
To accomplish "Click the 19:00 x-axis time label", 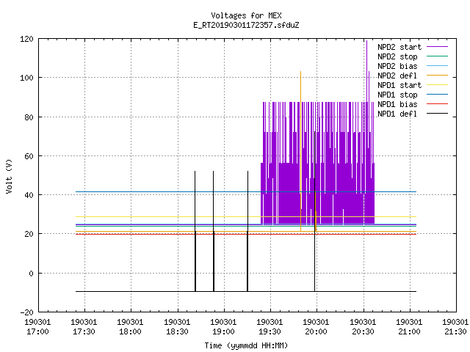I will coord(223,331).
